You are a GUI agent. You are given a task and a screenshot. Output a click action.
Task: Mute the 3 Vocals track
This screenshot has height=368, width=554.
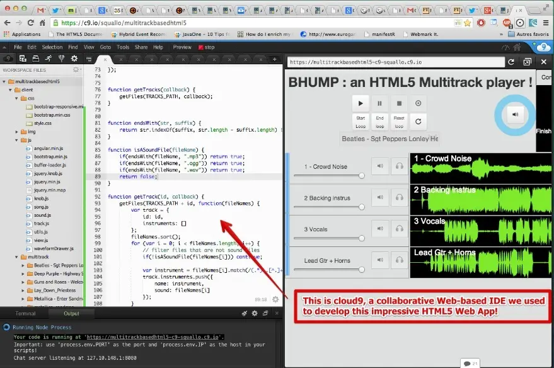380,229
